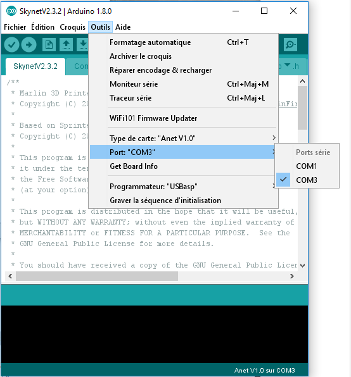Click the "but WITHOUT ANY WARRANTY" line
The height and width of the screenshot is (377, 351).
click(x=153, y=222)
